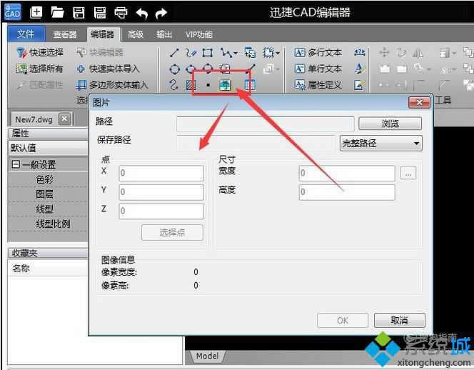Click the 取消 cancel button
Viewport: 474px width, 370px height.
(399, 321)
